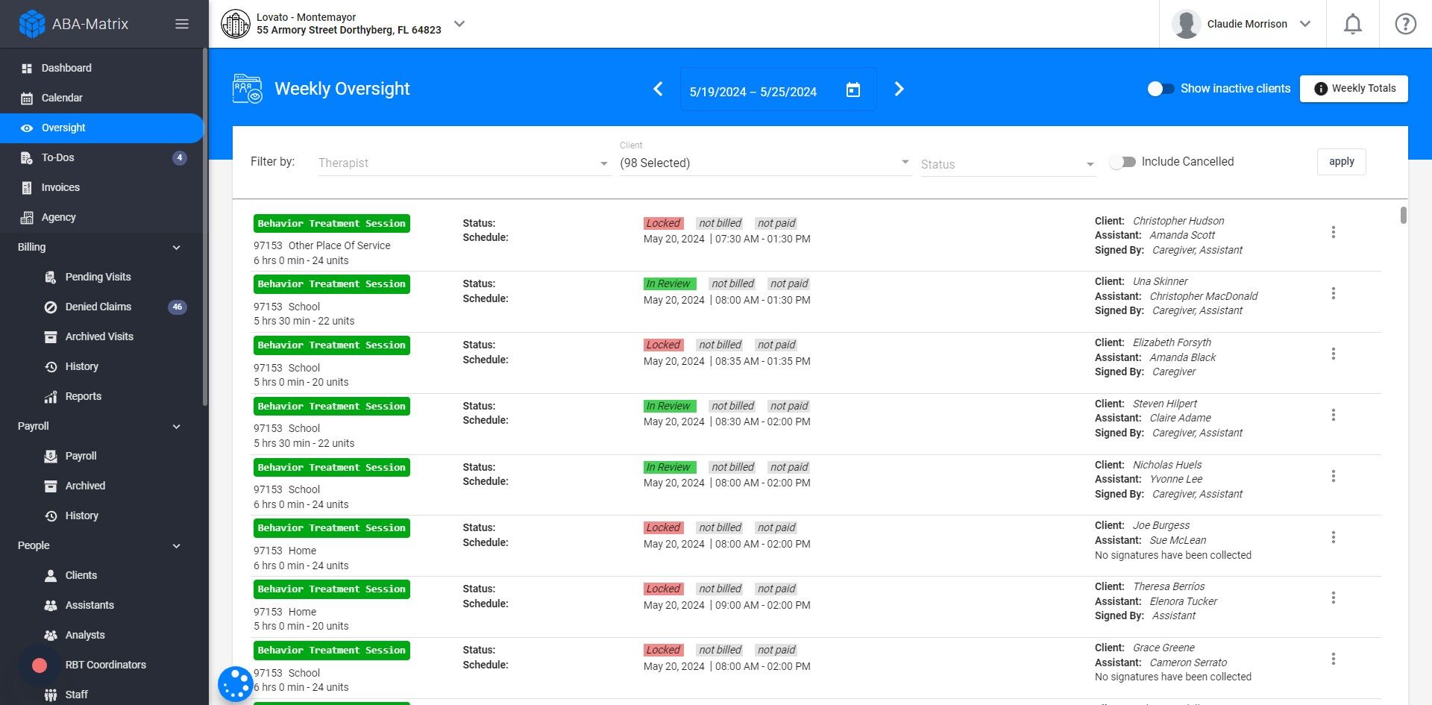Click the sidebar vertical scrollbar

pyautogui.click(x=205, y=228)
